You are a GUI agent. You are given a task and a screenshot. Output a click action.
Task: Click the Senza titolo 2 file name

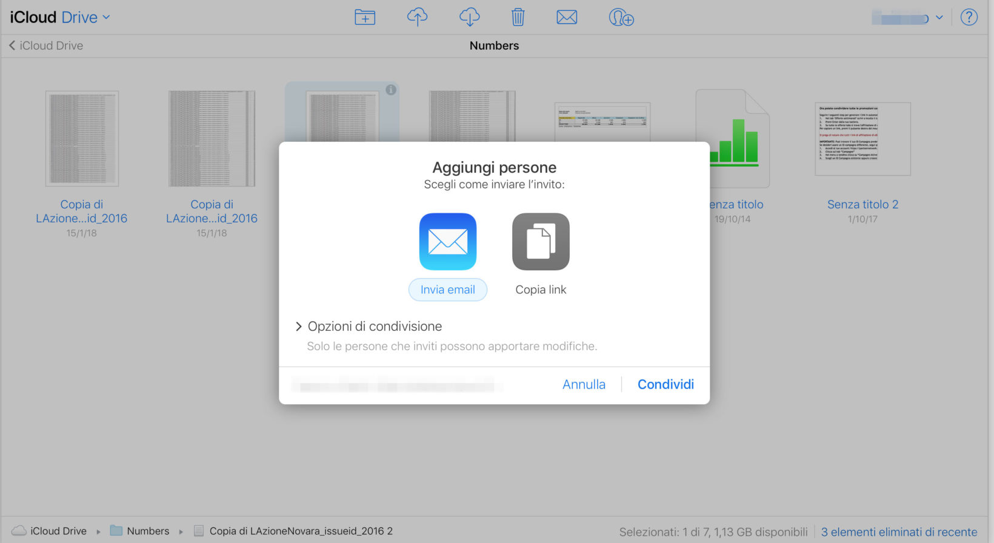tap(862, 204)
